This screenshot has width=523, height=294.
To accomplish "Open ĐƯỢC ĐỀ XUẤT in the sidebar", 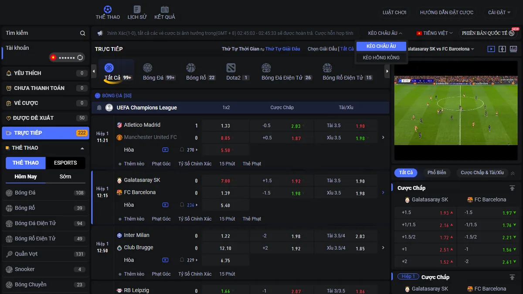I will click(x=46, y=118).
